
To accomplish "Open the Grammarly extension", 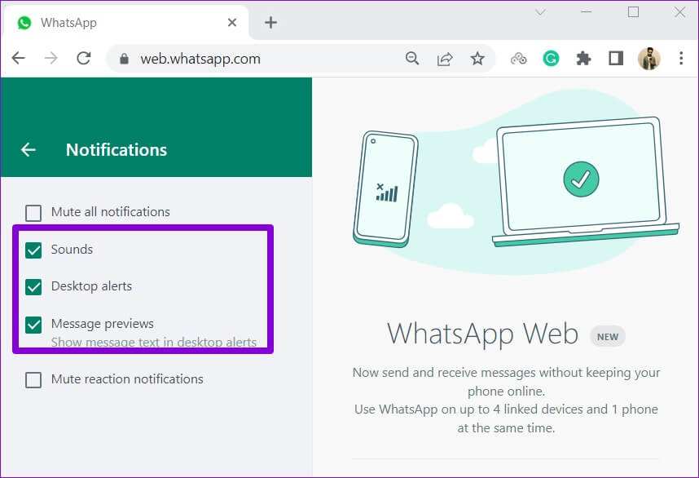I will tap(551, 59).
